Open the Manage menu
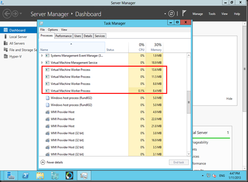The height and width of the screenshot is (182, 248). click(198, 14)
